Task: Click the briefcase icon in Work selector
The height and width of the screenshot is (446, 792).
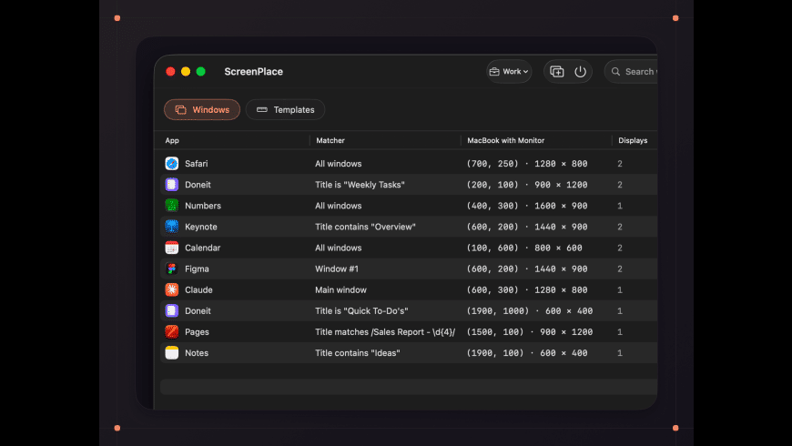Action: pos(494,72)
